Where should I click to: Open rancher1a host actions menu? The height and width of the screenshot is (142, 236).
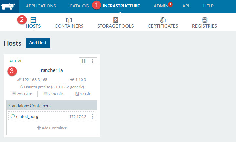tap(93, 61)
